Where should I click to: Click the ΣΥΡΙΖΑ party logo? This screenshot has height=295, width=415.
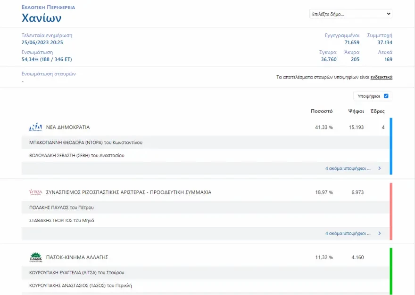[x=36, y=192]
